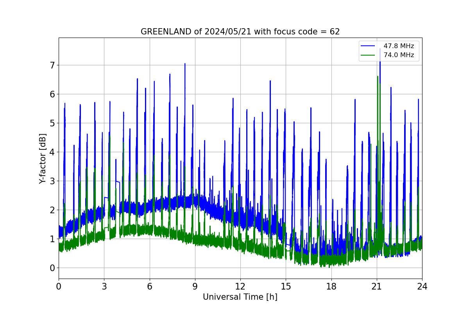This screenshot has height=313, width=469.
Task: Click x-axis tick label 9
Action: [195, 286]
